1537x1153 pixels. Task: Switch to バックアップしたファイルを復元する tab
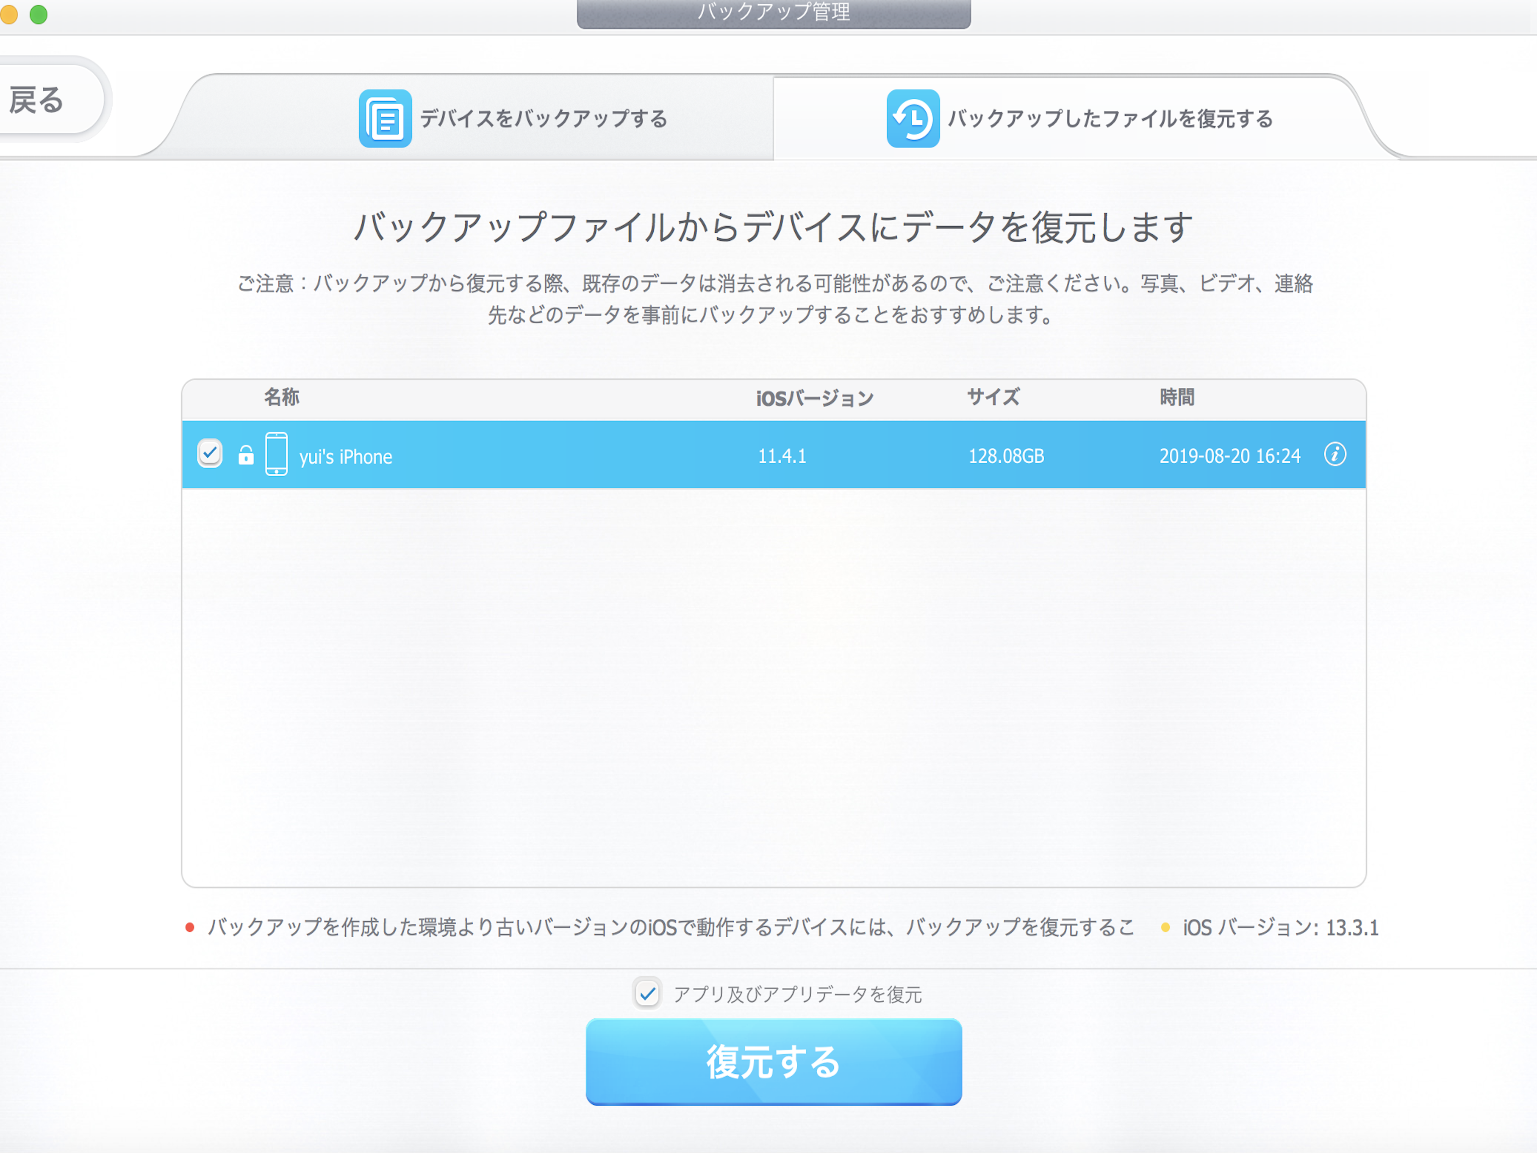tap(1079, 118)
